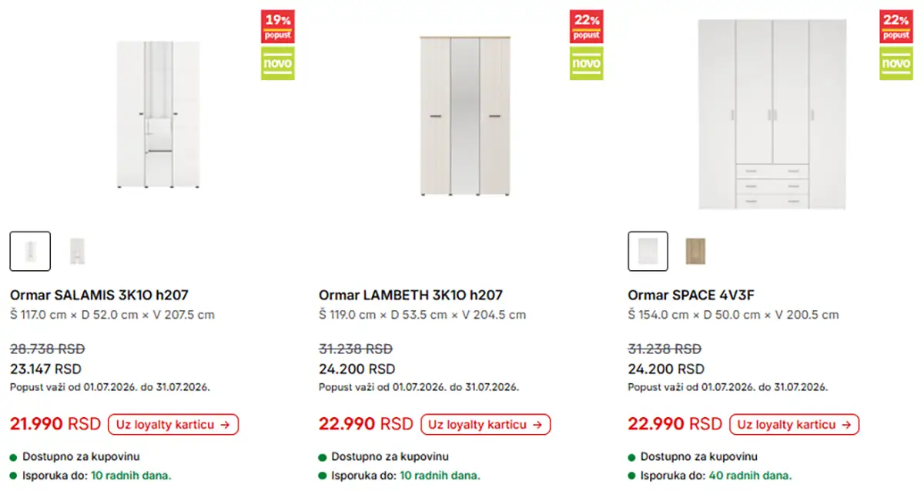924x491 pixels.
Task: Click the SALAMIS wardrobe product image
Action: click(x=159, y=115)
